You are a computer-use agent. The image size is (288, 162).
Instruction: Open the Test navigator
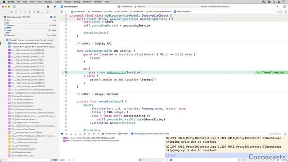coord(34,12)
